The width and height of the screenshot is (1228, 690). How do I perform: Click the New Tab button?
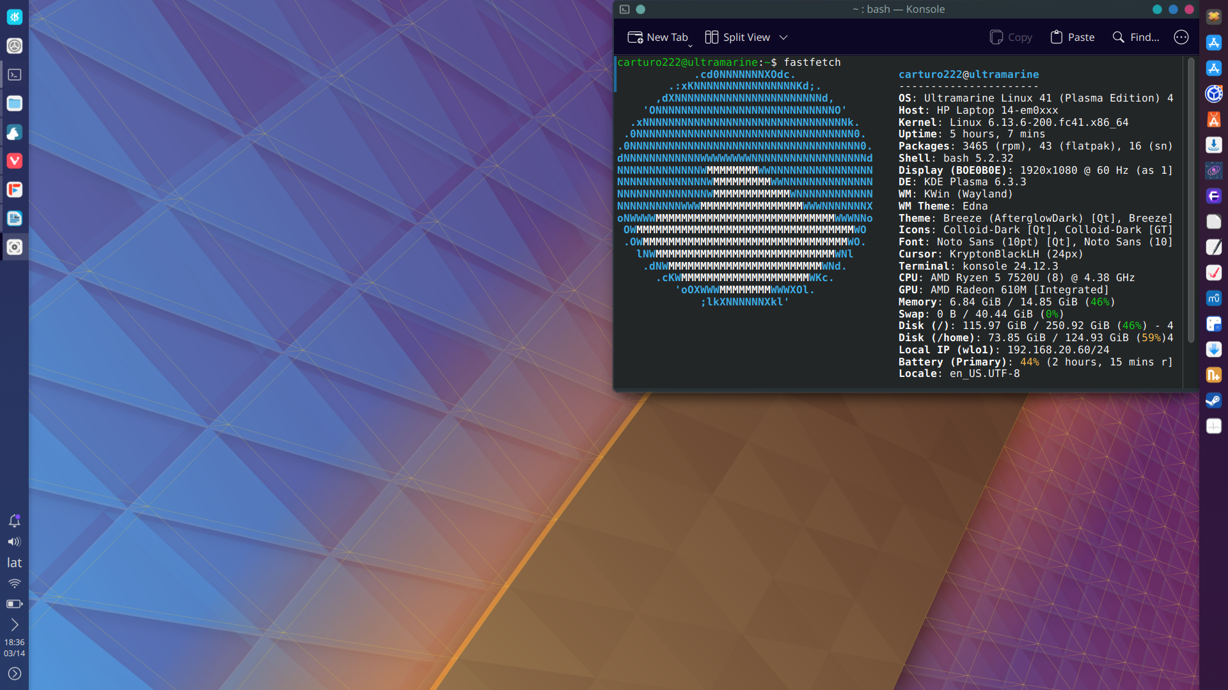pyautogui.click(x=657, y=38)
